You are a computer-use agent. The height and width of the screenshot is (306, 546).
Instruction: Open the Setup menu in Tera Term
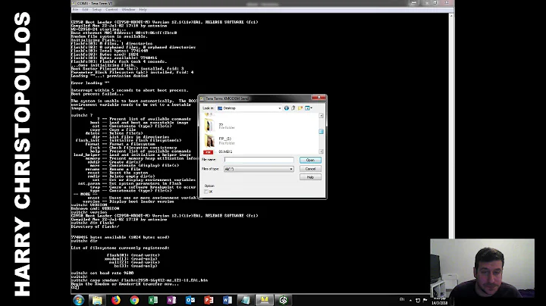(97, 9)
